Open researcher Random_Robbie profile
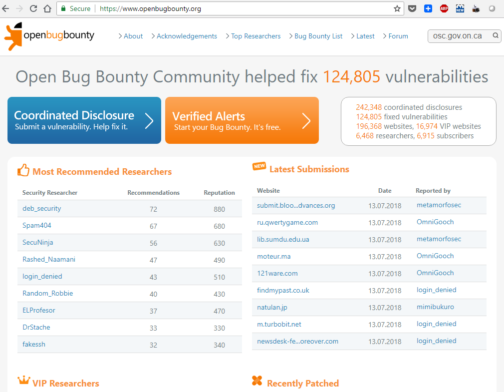Image resolution: width=504 pixels, height=392 pixels. click(47, 293)
